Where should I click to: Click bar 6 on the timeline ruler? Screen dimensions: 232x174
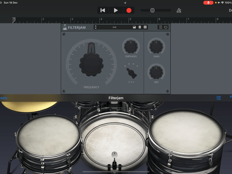click(159, 19)
